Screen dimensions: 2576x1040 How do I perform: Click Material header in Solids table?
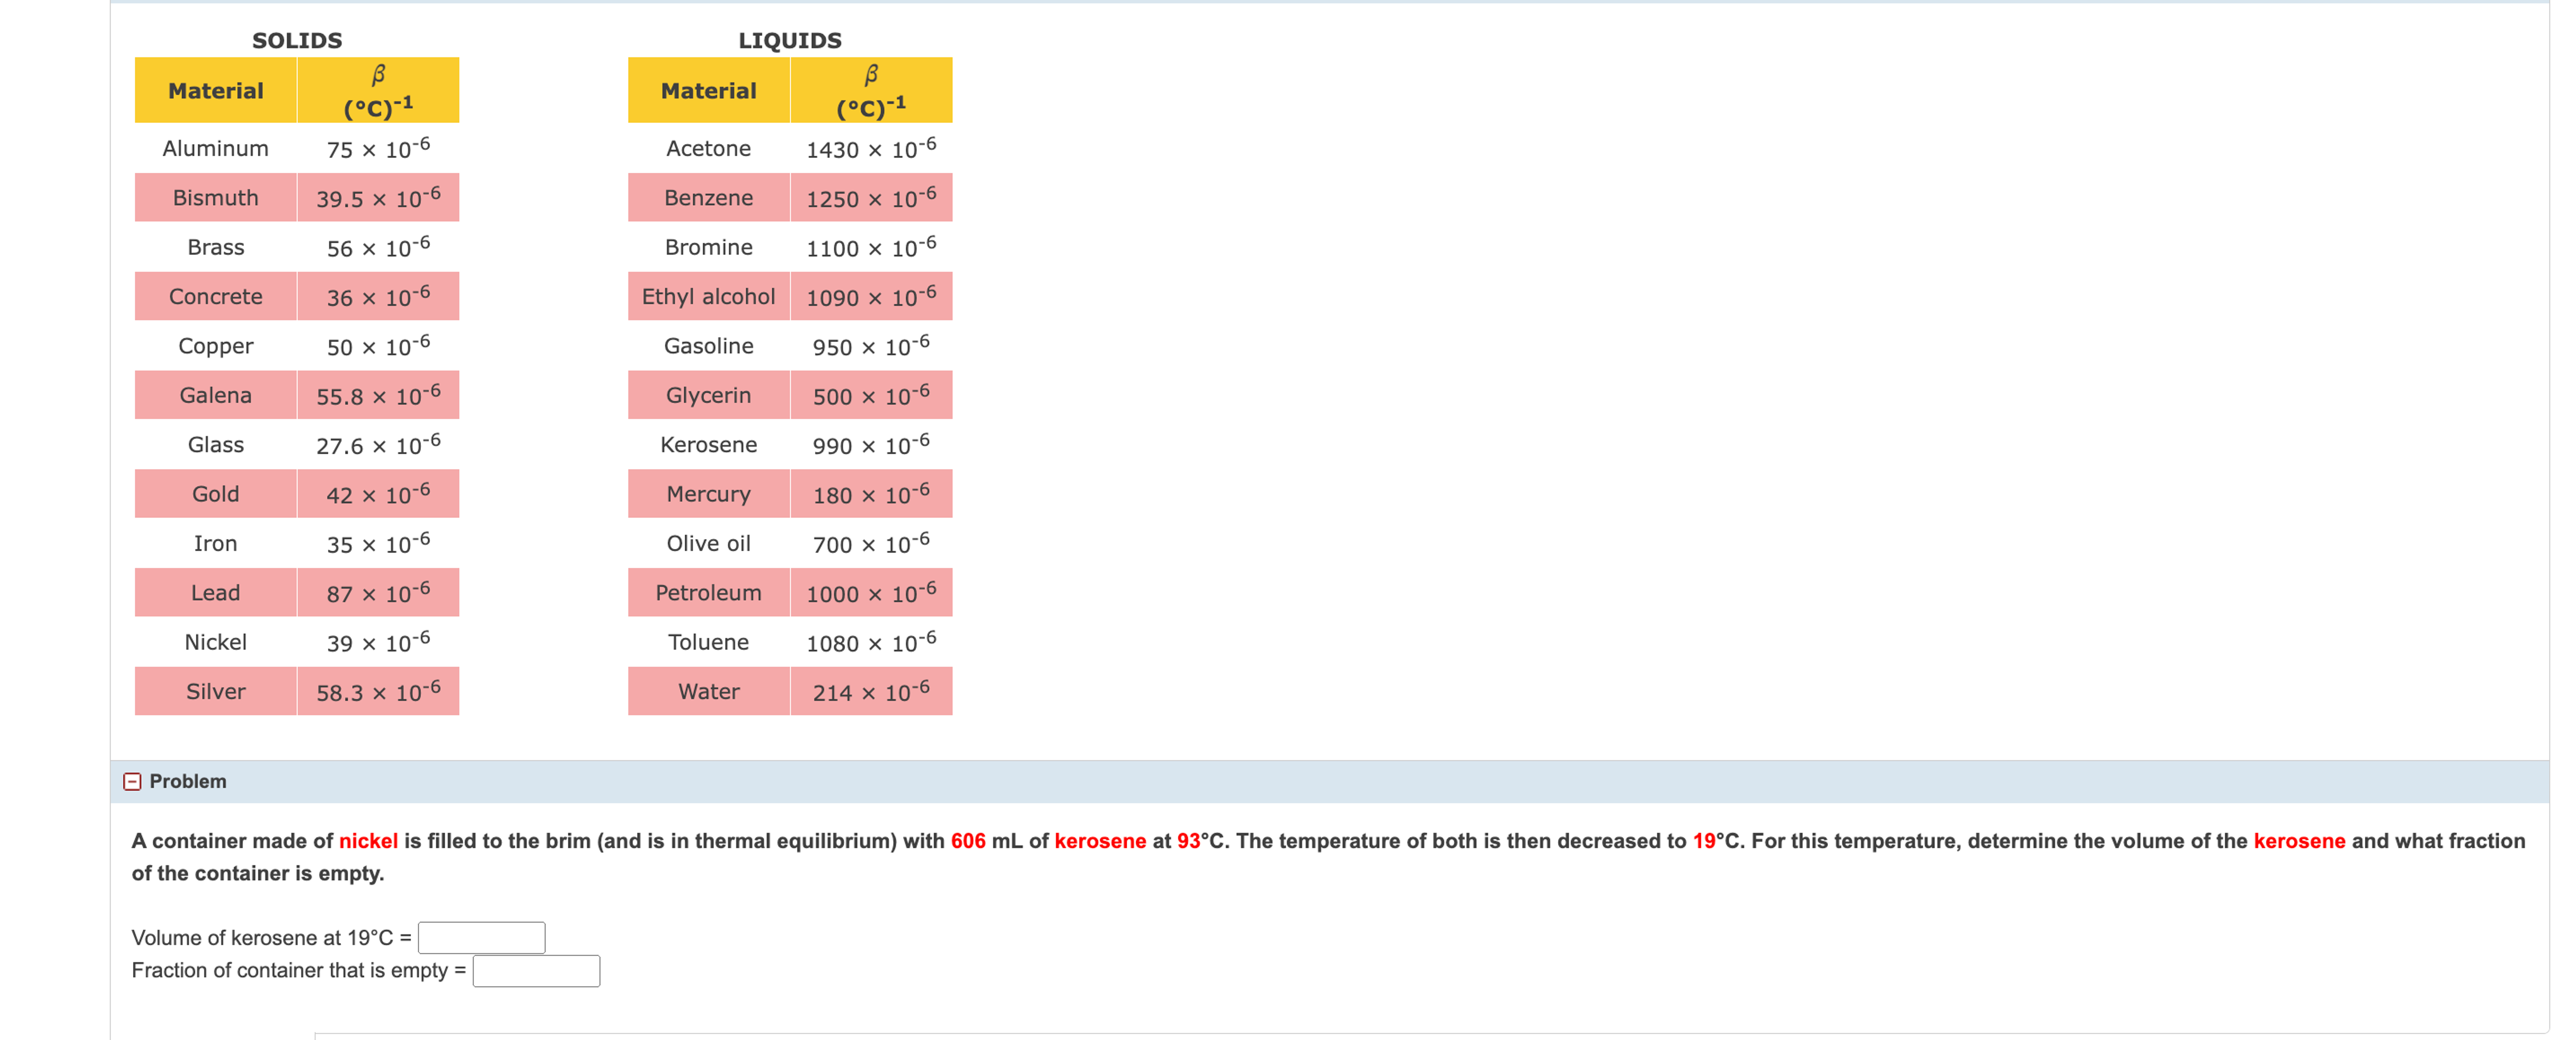(x=215, y=91)
